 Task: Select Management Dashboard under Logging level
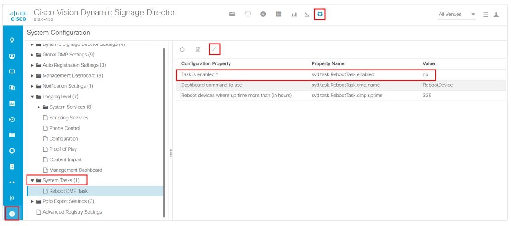pyautogui.click(x=76, y=170)
